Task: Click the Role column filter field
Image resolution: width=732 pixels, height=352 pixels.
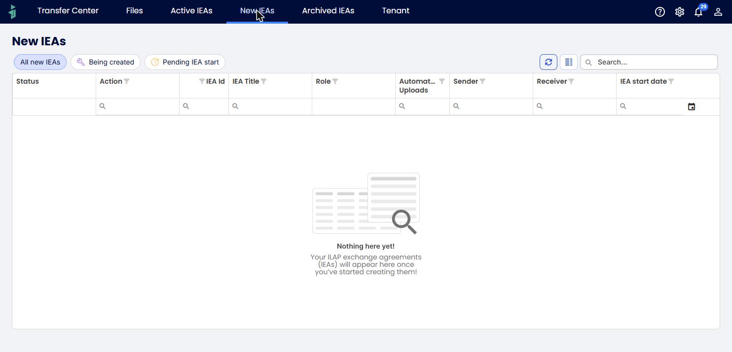Action: pos(354,106)
